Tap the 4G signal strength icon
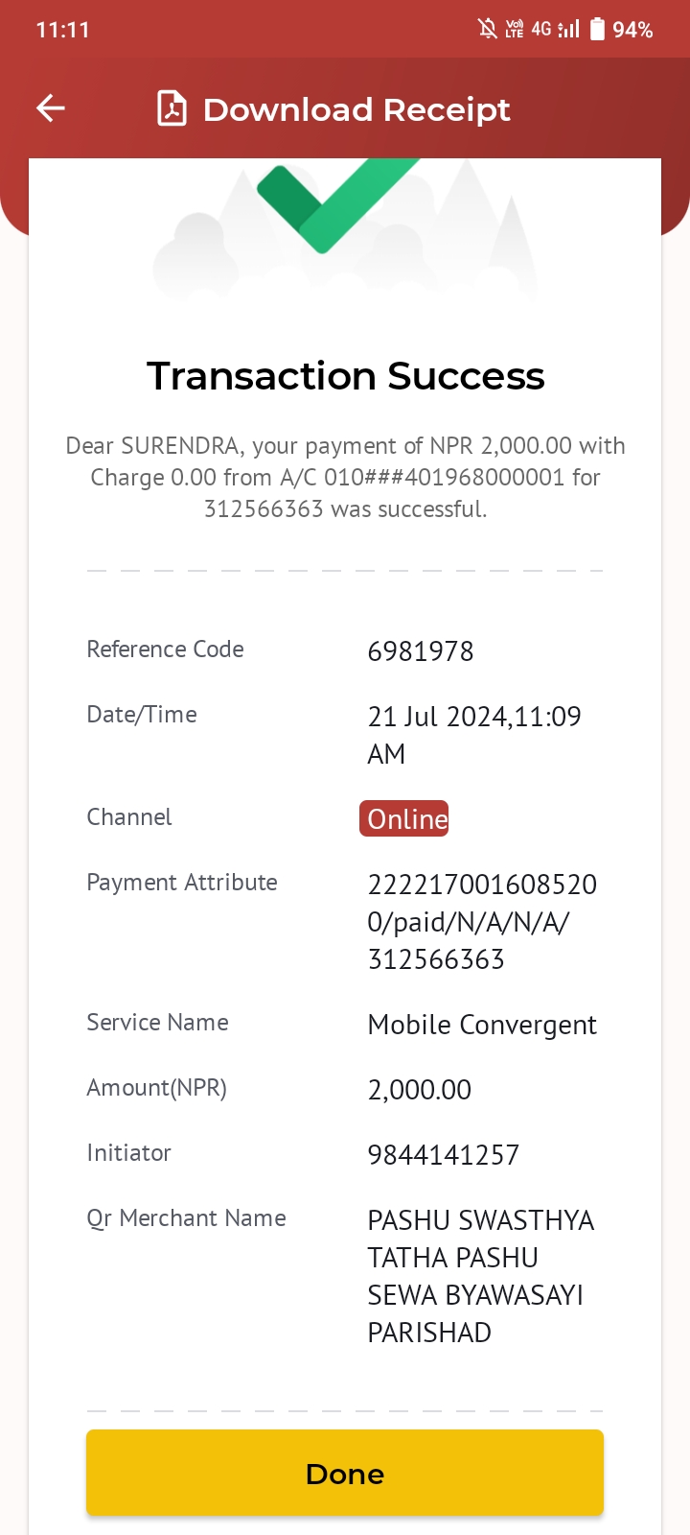 pyautogui.click(x=556, y=29)
